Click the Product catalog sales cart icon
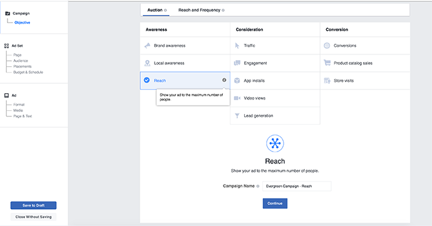 (327, 63)
